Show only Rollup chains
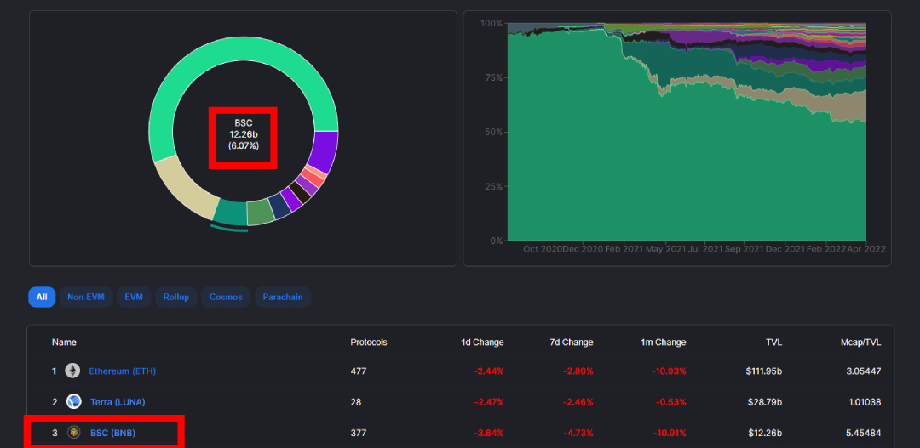Viewport: 920px width, 448px height. coord(176,297)
